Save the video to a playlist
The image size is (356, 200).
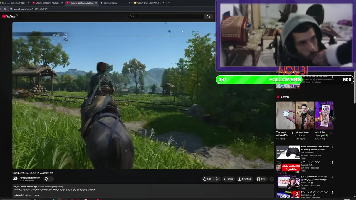(261, 179)
